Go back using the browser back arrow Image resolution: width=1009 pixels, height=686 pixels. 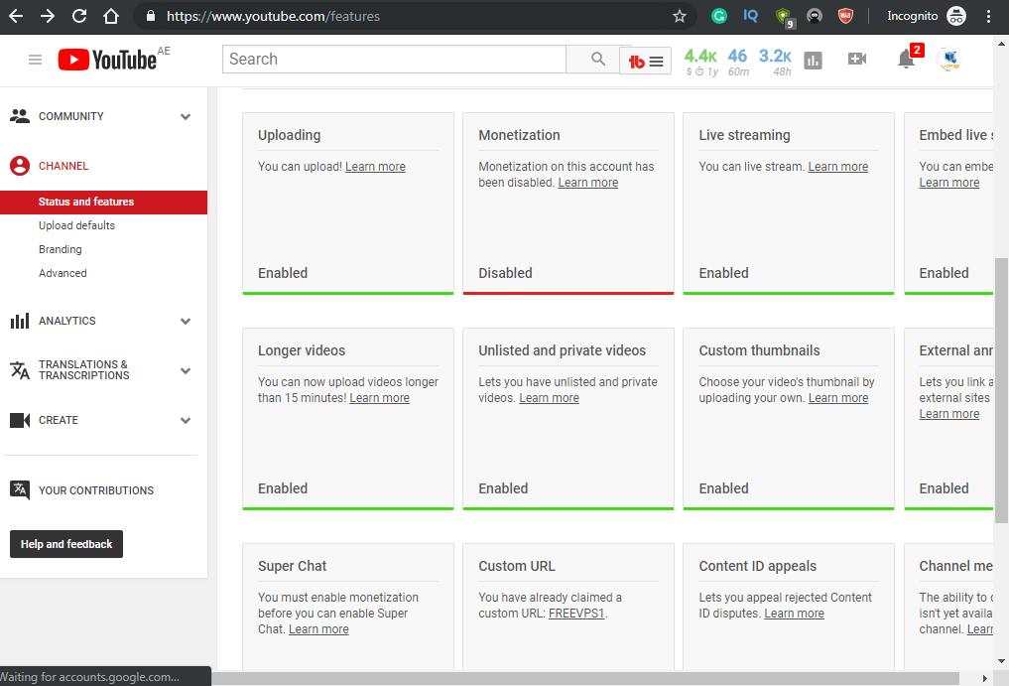[x=16, y=16]
